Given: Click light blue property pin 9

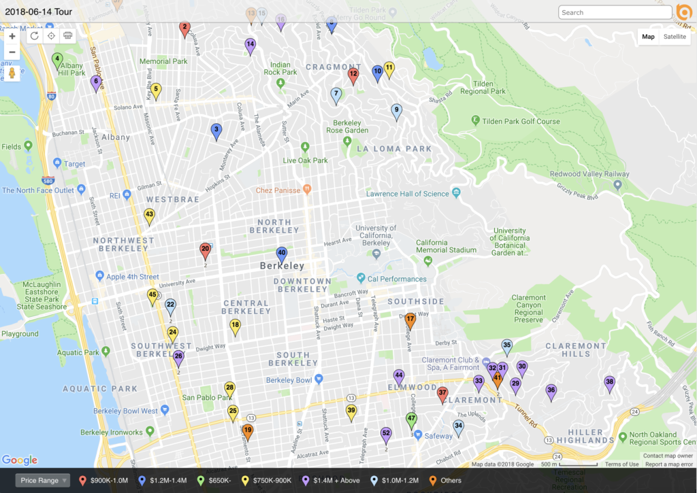Looking at the screenshot, I should 397,112.
